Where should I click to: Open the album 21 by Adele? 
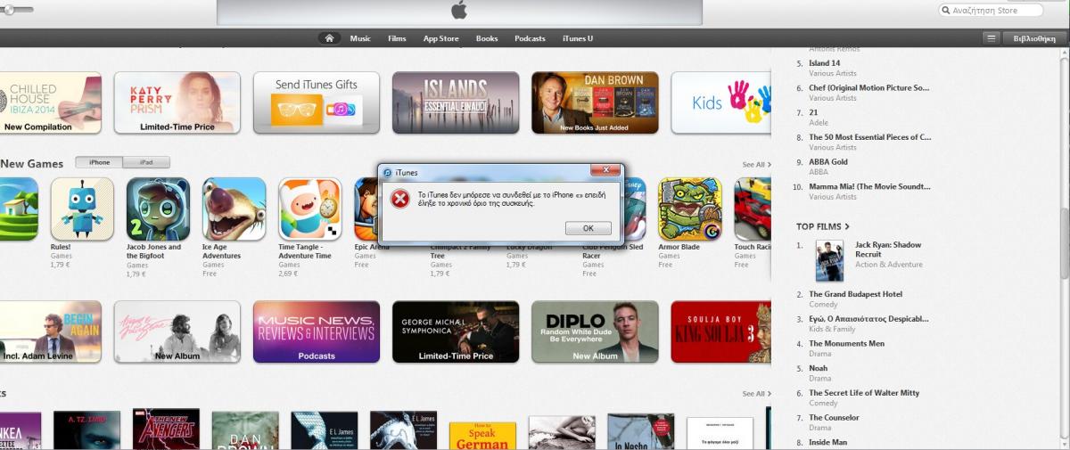click(813, 113)
